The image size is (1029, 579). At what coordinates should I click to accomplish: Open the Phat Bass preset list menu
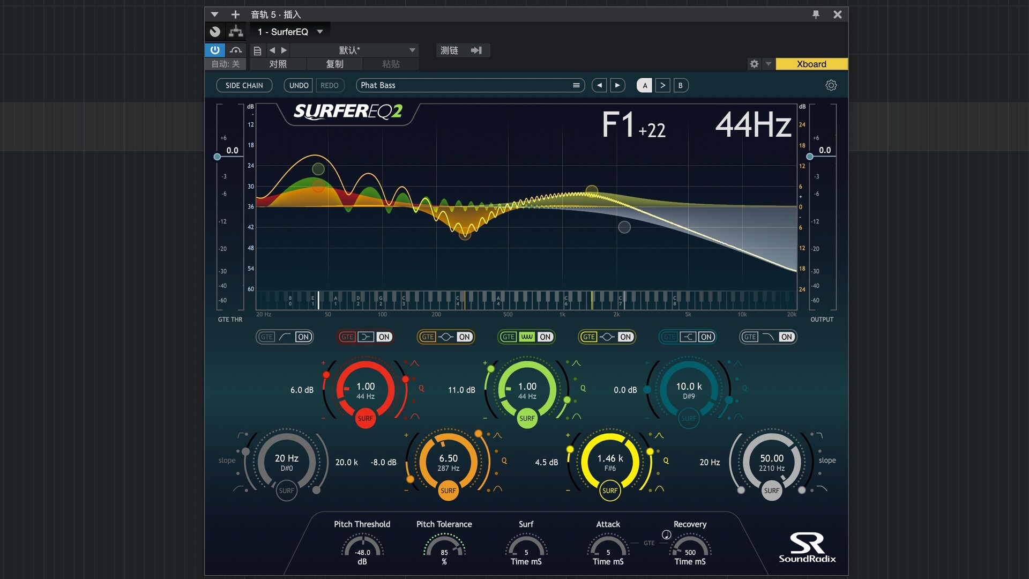tap(576, 85)
